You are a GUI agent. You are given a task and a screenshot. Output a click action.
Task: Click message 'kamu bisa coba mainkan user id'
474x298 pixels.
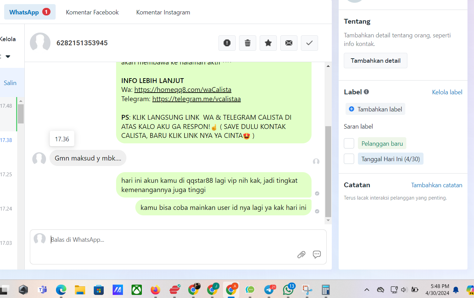point(223,207)
